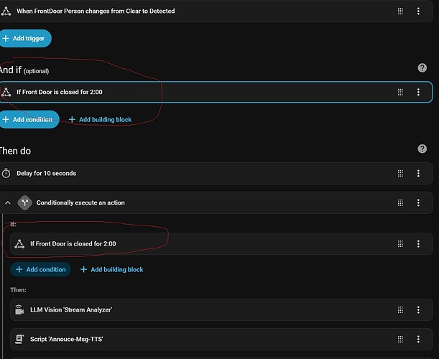The image size is (439, 359).
Task: Collapse the Conditionally execute an action block
Action: (x=8, y=203)
